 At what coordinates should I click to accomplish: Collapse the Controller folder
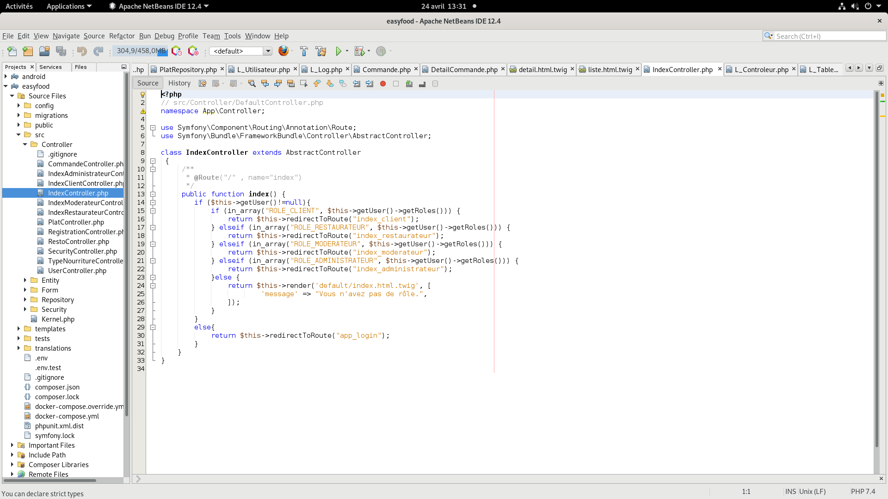pyautogui.click(x=25, y=145)
